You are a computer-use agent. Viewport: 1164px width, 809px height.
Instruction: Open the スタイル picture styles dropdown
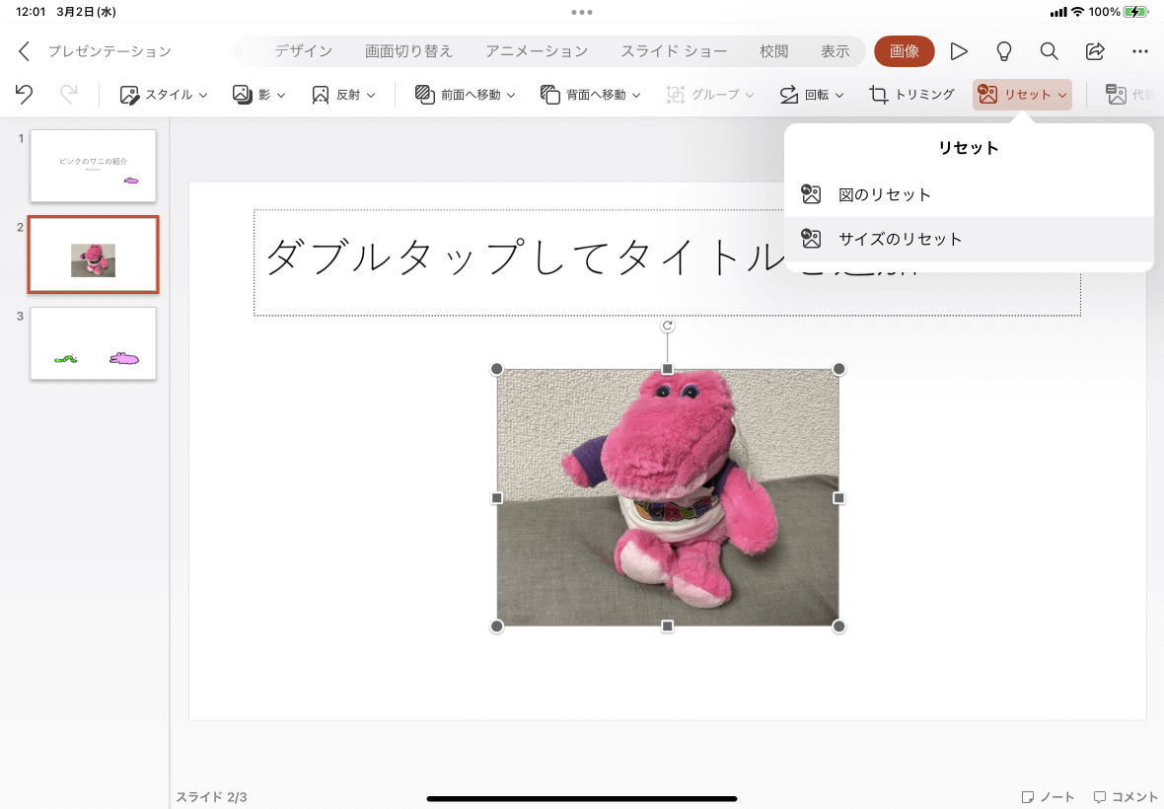pos(164,95)
